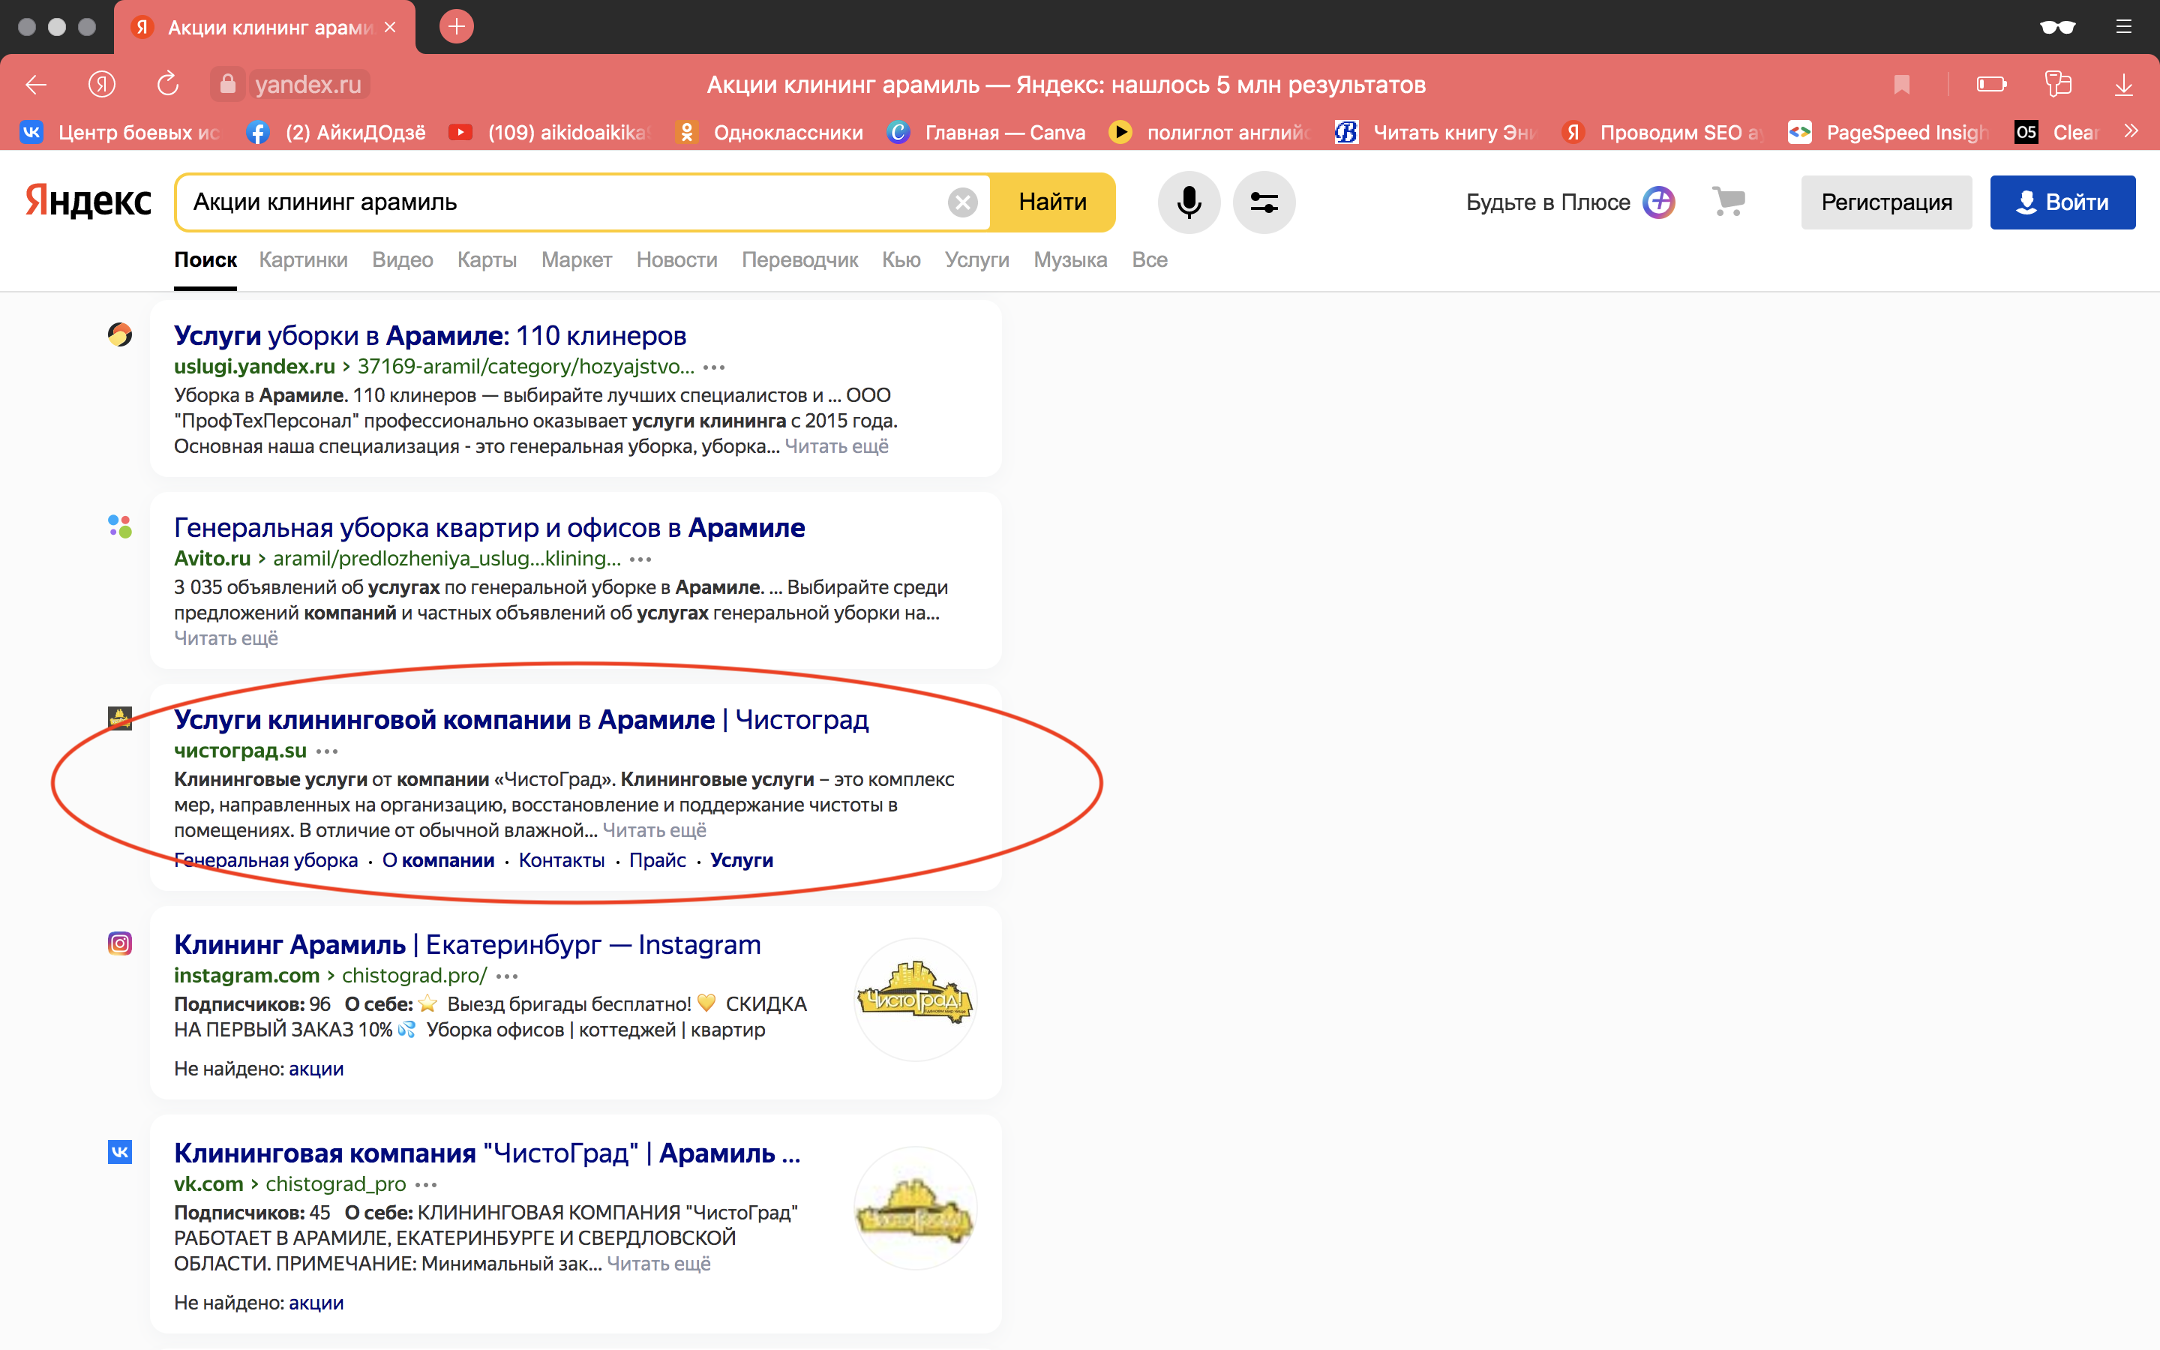Screen dimensions: 2160x1350
Task: Toggle incognito glasses icon in title bar
Action: point(2056,27)
